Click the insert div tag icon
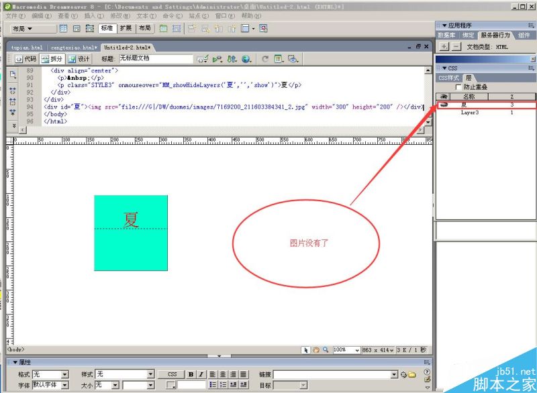Screen dimensions: 537x393 (77, 28)
